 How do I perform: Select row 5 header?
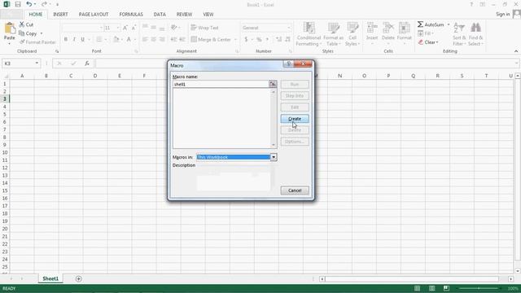click(x=5, y=114)
